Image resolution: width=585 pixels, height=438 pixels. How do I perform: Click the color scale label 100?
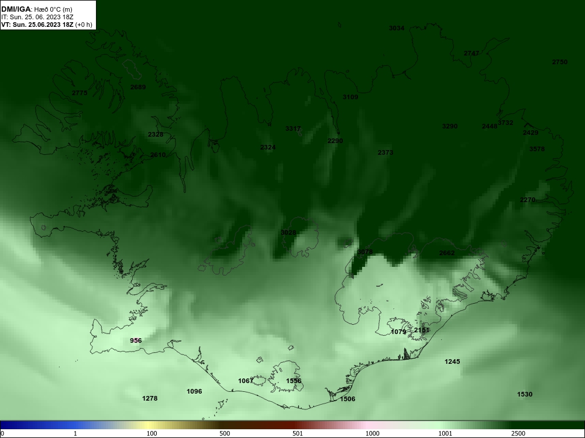click(152, 433)
